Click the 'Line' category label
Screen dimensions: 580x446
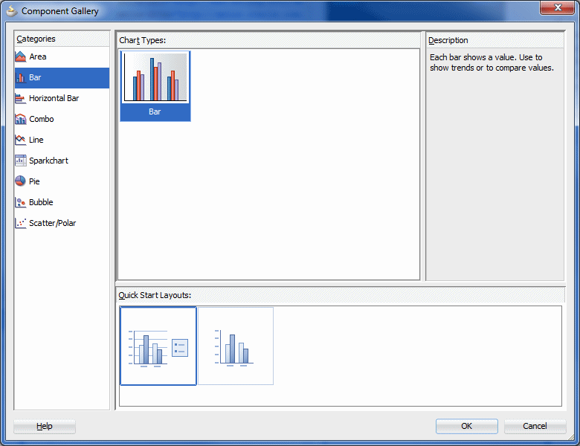tap(36, 140)
